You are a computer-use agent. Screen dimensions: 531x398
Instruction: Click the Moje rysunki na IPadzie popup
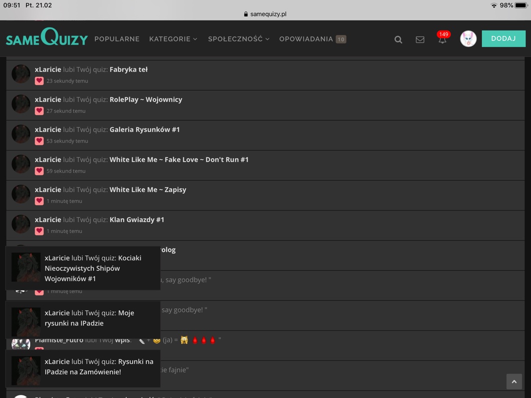83,318
